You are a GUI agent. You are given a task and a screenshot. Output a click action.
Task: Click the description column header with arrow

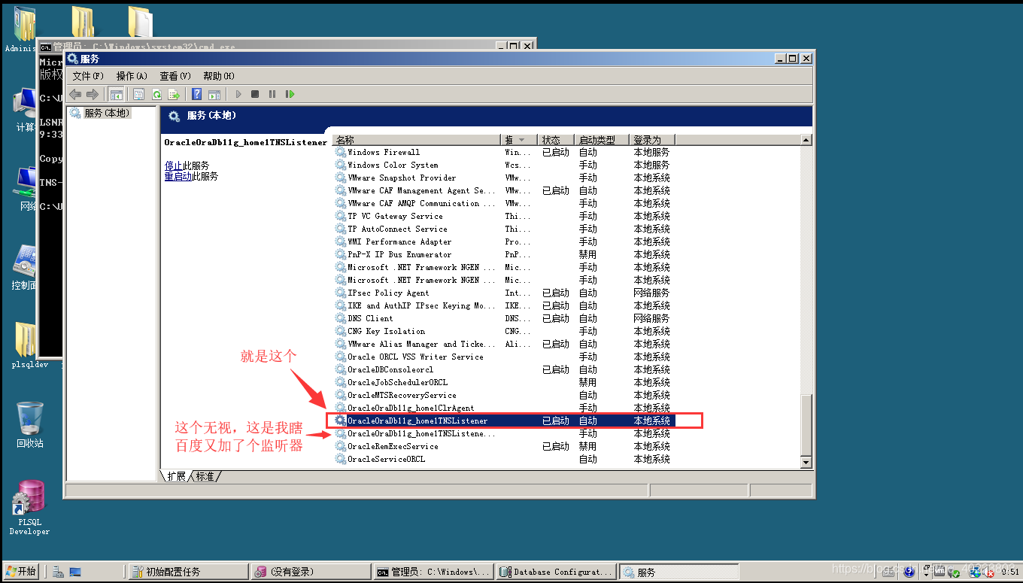pos(520,140)
